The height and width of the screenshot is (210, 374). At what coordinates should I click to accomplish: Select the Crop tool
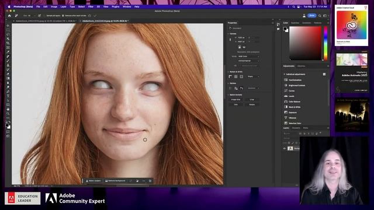tap(8, 43)
